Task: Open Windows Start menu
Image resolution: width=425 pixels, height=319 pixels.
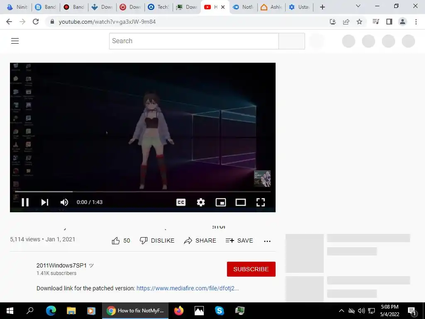Action: click(x=10, y=311)
